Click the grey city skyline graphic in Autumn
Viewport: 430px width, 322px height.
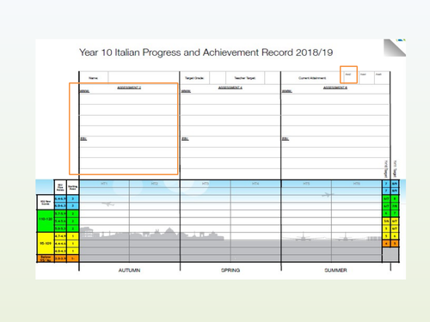[x=152, y=234]
